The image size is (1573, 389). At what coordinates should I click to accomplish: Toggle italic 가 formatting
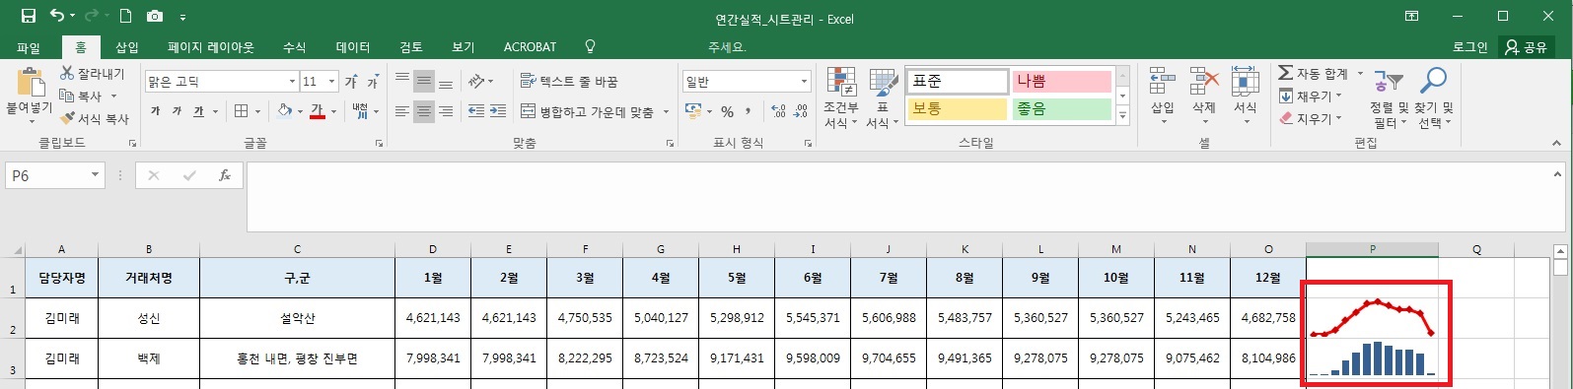(x=177, y=111)
